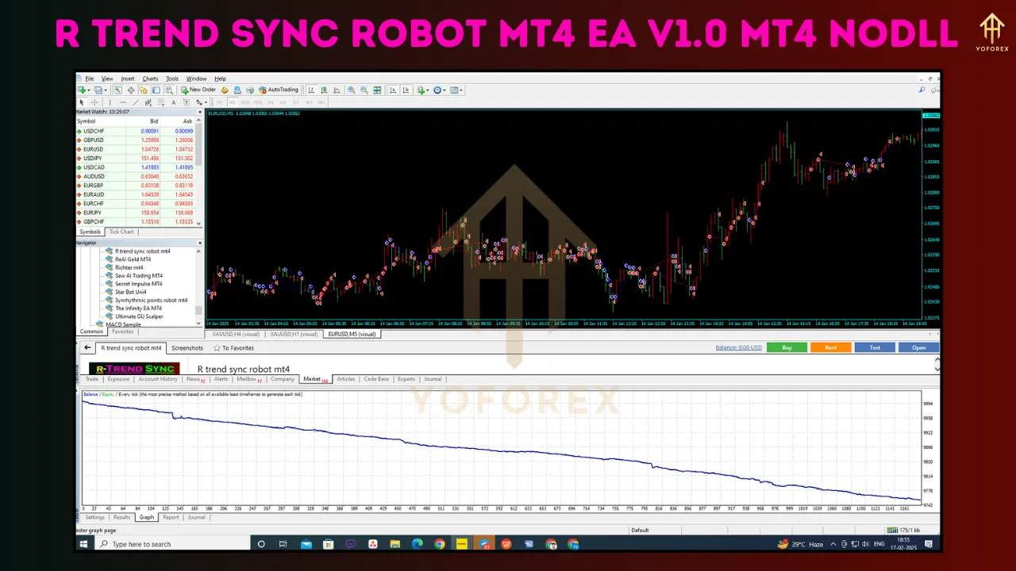
Task: Click the taskbar search box
Action: pos(171,544)
